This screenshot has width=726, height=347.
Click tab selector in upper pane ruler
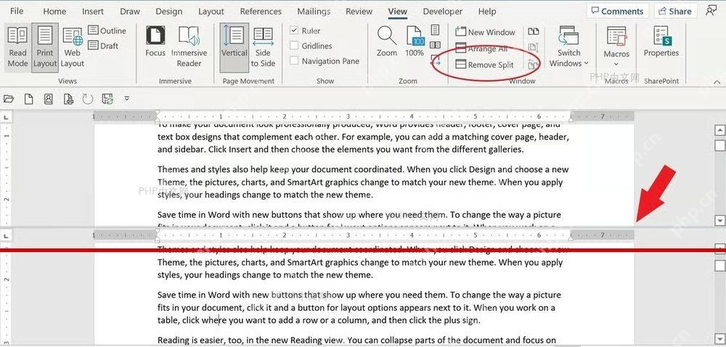pyautogui.click(x=6, y=118)
